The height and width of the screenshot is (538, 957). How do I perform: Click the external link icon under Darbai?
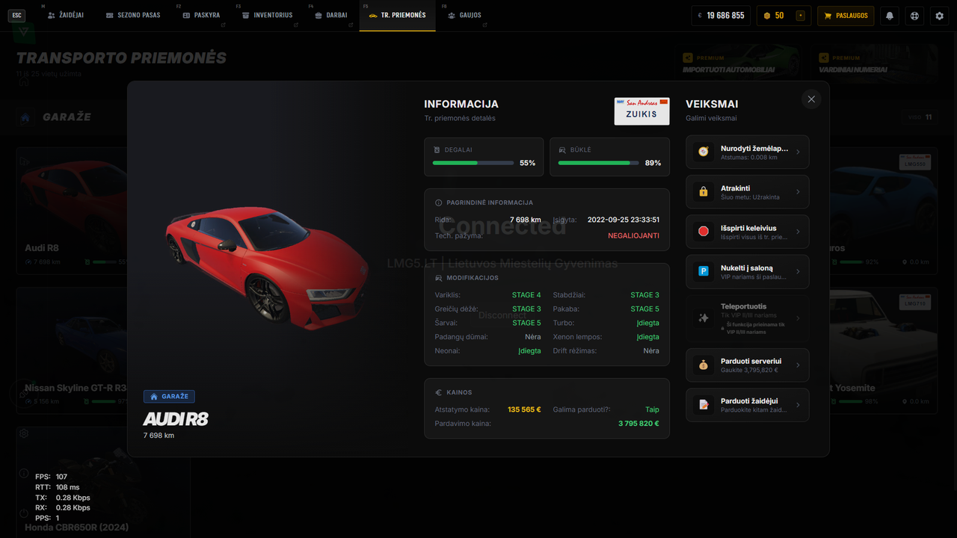point(351,25)
